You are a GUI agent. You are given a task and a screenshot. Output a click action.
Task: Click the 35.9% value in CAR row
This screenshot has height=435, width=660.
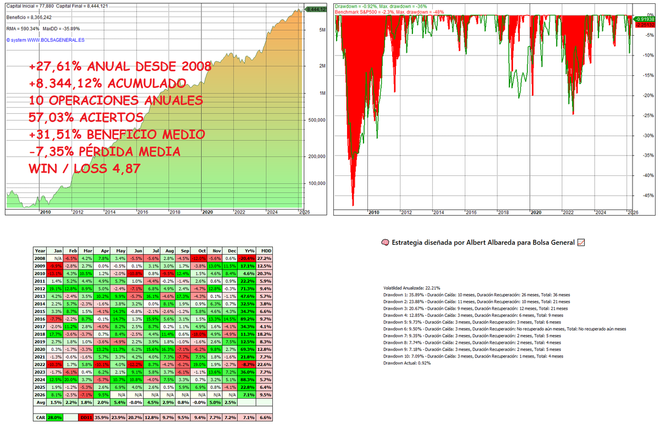point(102,417)
